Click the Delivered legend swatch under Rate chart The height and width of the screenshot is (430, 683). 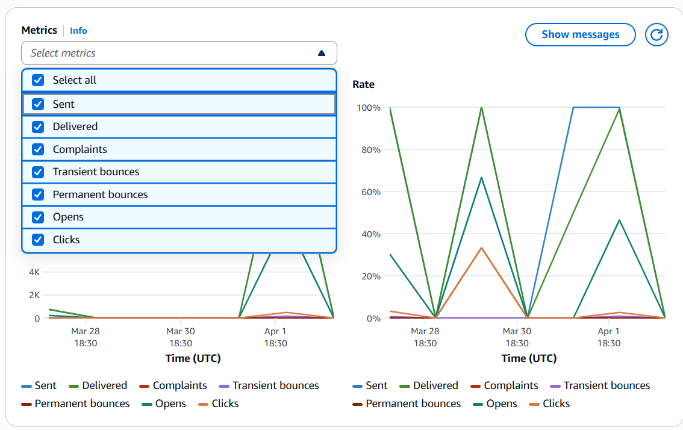tap(405, 386)
